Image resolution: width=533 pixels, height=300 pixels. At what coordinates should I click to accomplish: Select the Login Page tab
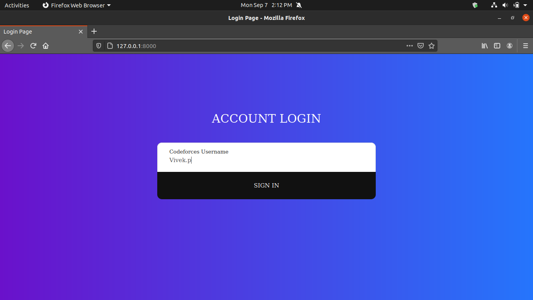(x=43, y=32)
